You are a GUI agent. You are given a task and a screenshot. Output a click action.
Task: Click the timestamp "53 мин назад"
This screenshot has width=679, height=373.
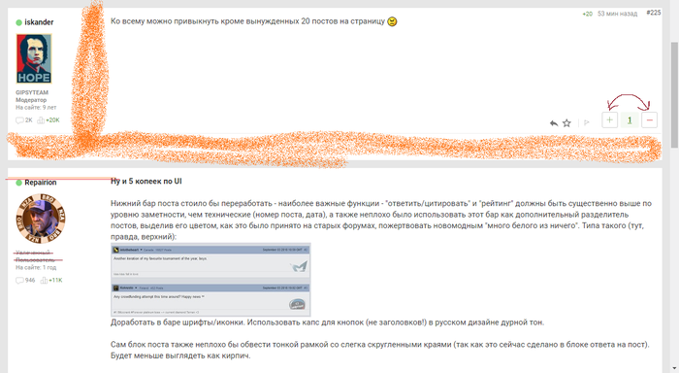(617, 14)
